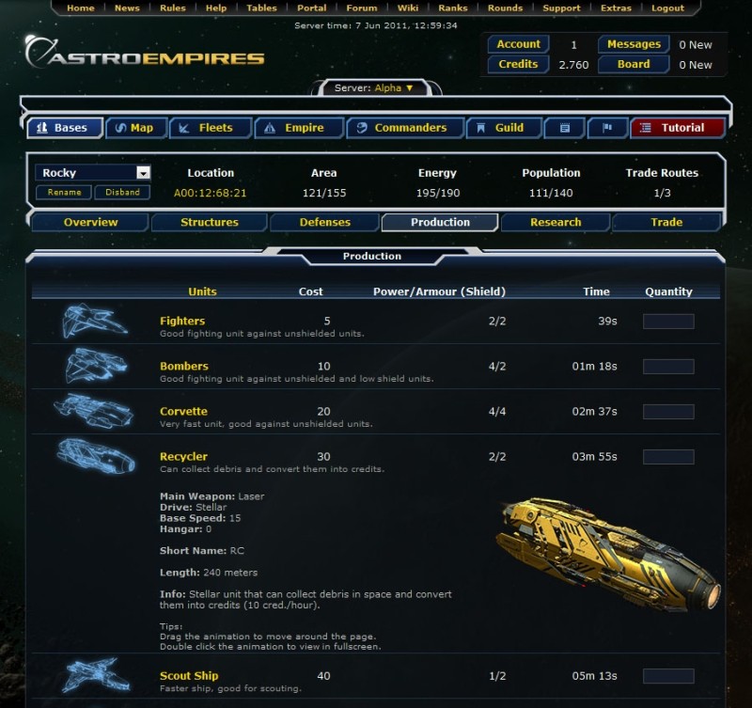Click the Rename button
752x708 pixels.
[x=64, y=193]
